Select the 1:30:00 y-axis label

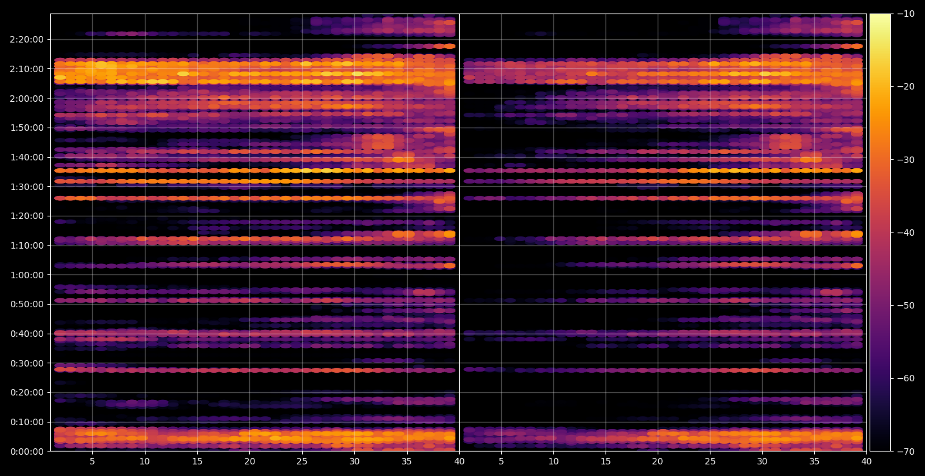[27, 187]
